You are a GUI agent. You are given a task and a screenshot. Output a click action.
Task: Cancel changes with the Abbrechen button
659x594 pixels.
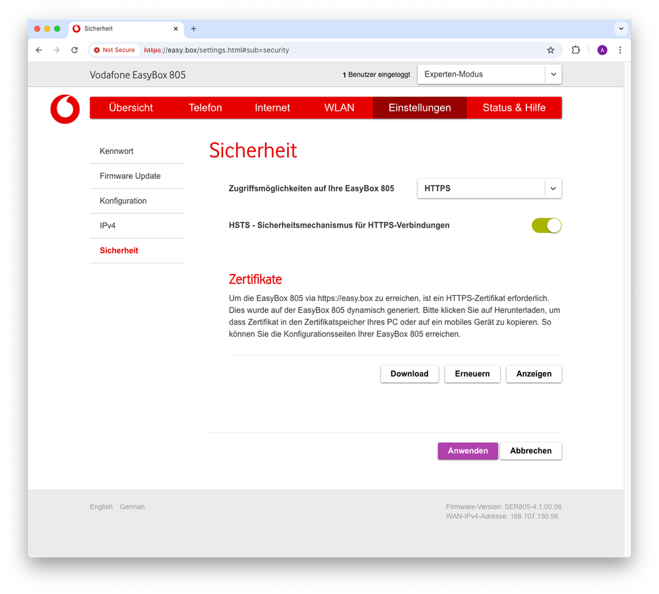pos(531,451)
